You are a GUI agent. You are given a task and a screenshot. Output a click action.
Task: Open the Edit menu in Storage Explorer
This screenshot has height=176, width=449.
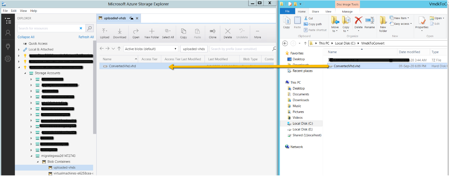(x=14, y=11)
